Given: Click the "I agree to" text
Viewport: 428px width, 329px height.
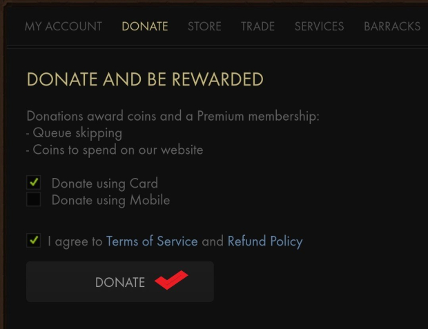Looking at the screenshot, I should point(75,241).
